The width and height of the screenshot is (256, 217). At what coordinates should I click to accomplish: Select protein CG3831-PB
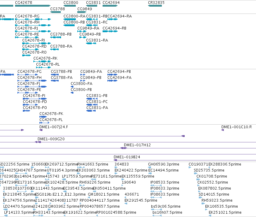92,99
